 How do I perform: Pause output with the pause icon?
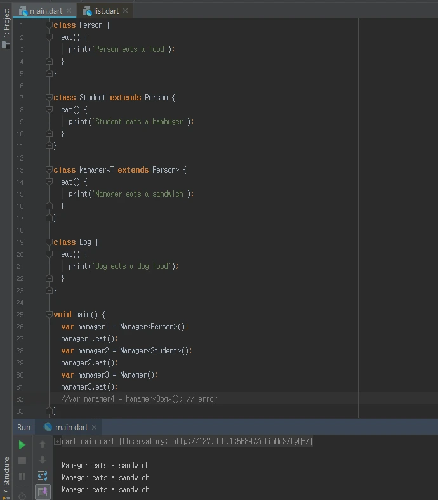[22, 477]
